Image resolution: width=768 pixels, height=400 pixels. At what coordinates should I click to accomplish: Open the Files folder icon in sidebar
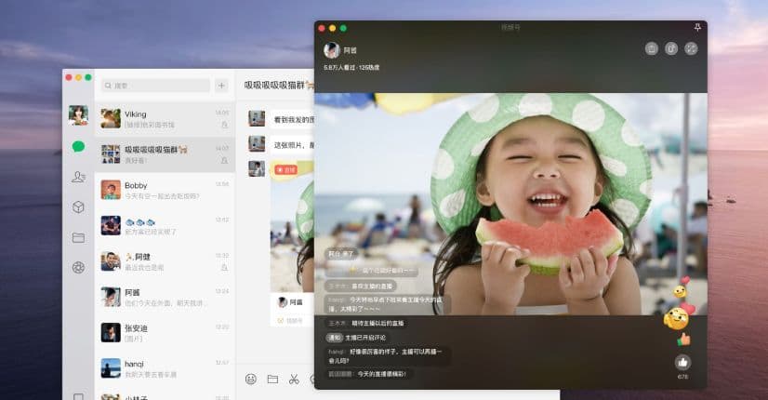tap(78, 237)
